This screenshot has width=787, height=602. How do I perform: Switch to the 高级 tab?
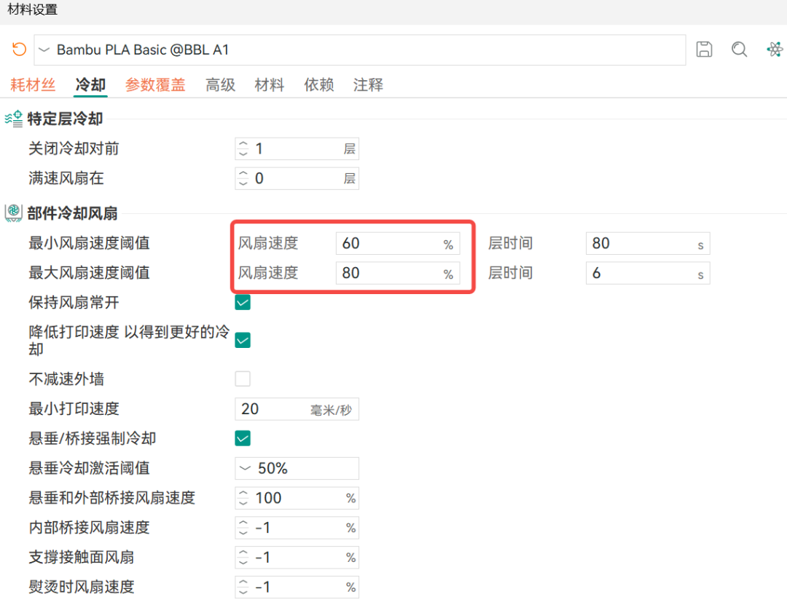tap(220, 84)
